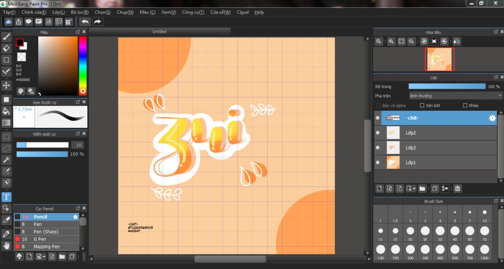This screenshot has width=504, height=269.
Task: Click the brush list scroll down arrow
Action: click(83, 248)
